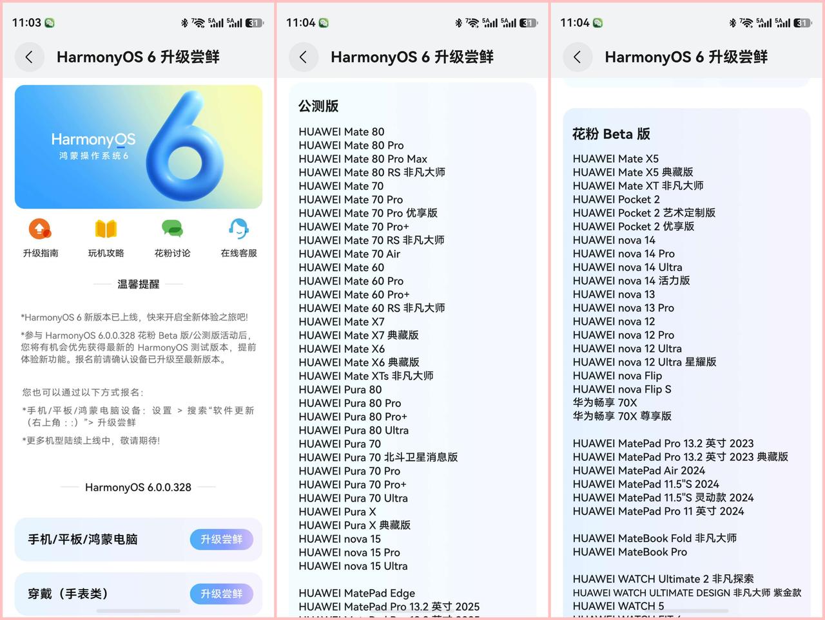Select 华为畅享 70X 尊享版 row
Image resolution: width=825 pixels, height=620 pixels.
tap(622, 416)
